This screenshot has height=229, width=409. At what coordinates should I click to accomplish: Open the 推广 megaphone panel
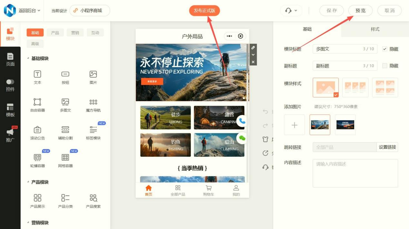tap(10, 135)
